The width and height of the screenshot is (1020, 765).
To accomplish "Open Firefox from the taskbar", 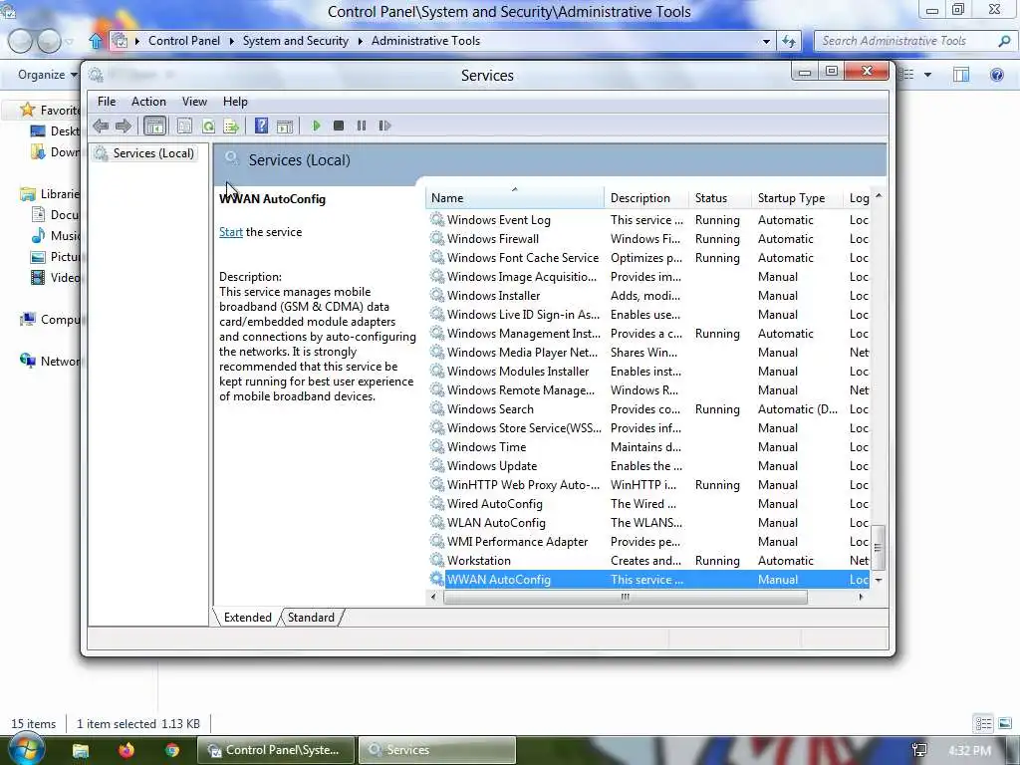I will pyautogui.click(x=126, y=750).
